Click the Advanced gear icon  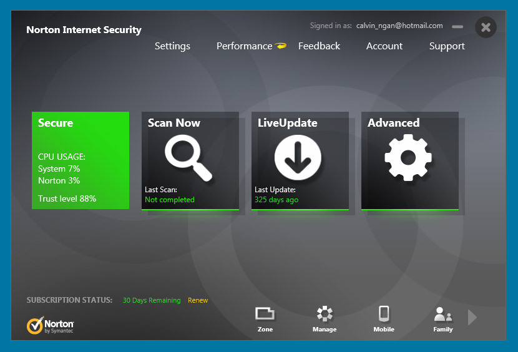tap(408, 158)
